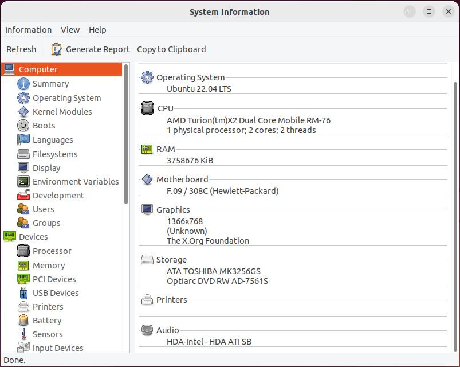This screenshot has width=460, height=367.
Task: Click Copy to Clipboard button
Action: [x=171, y=49]
